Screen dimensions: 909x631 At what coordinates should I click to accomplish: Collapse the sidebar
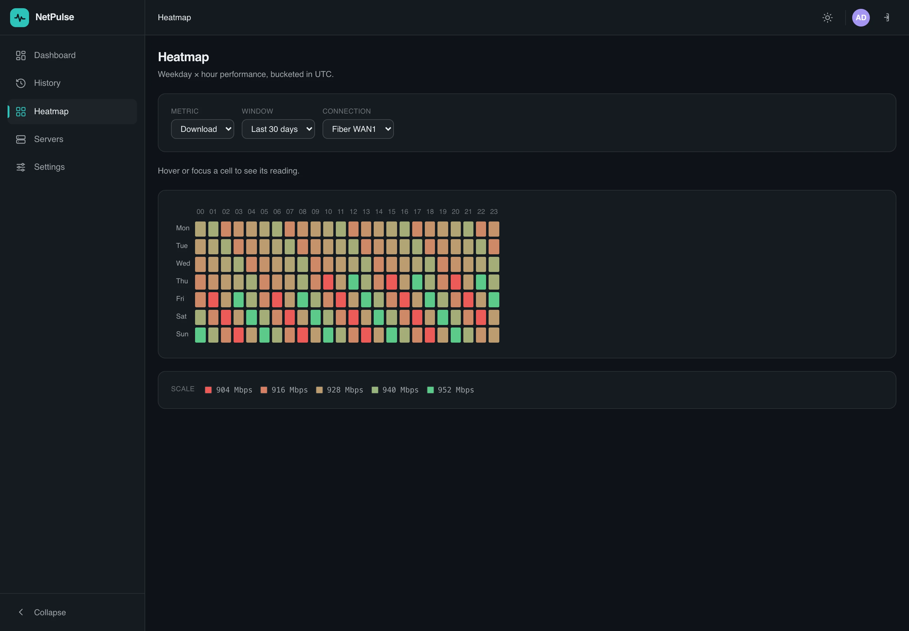pos(72,612)
